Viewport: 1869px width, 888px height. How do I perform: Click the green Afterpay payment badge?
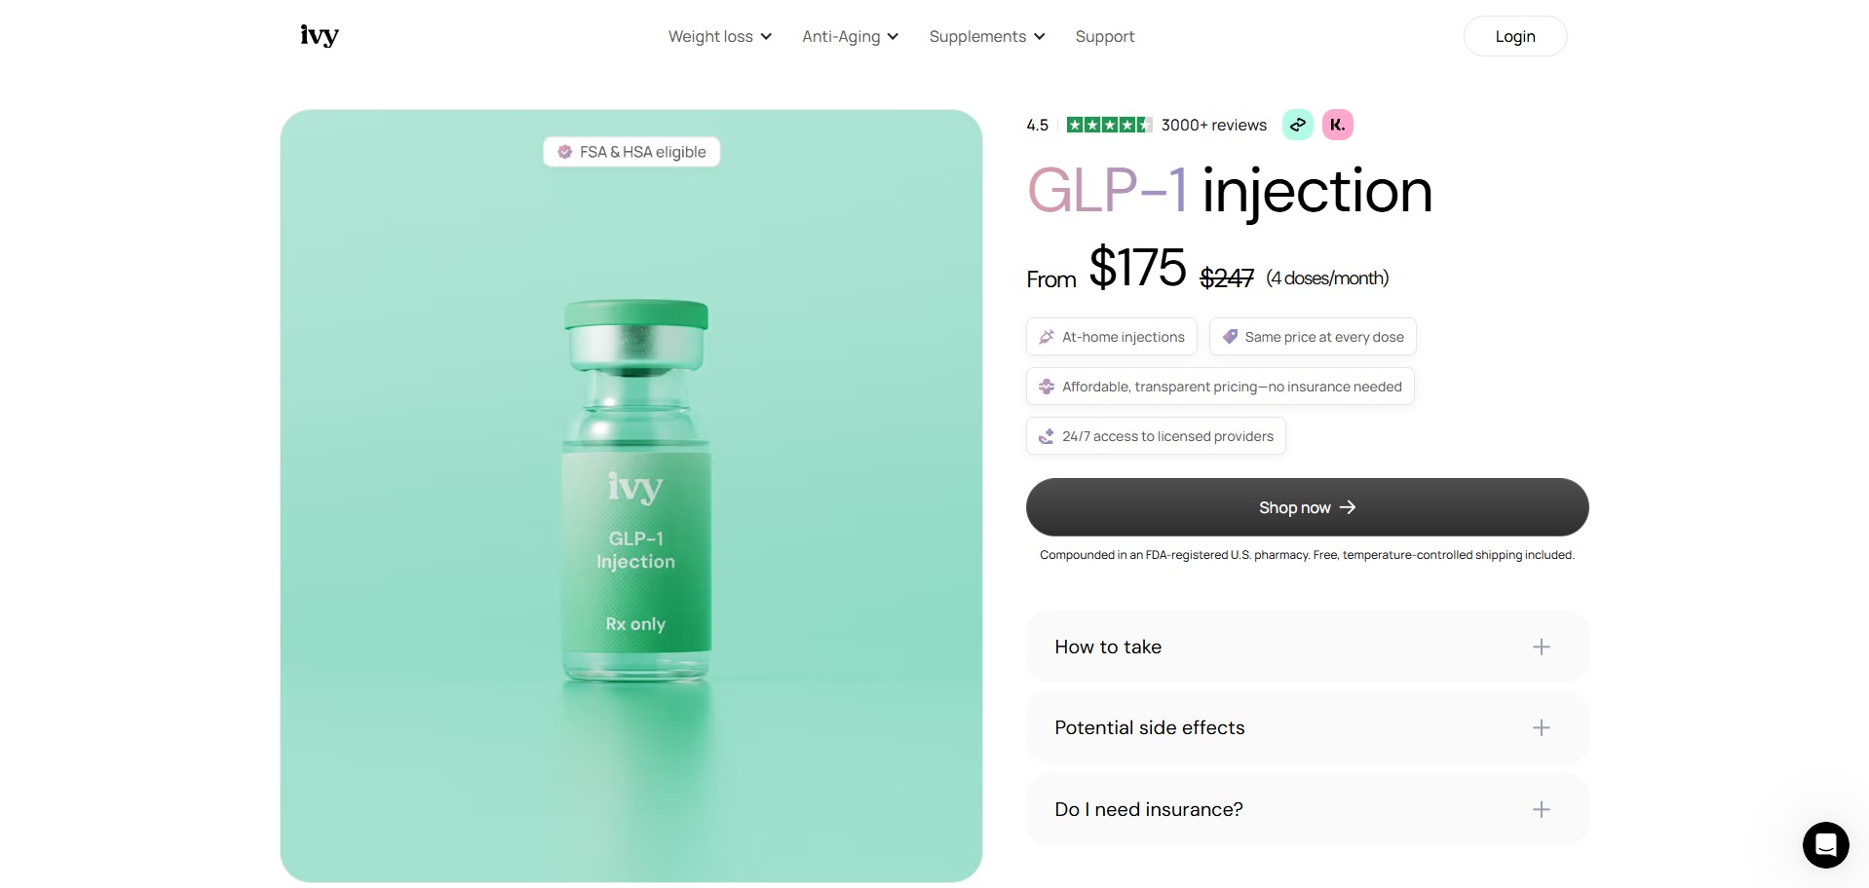tap(1297, 125)
